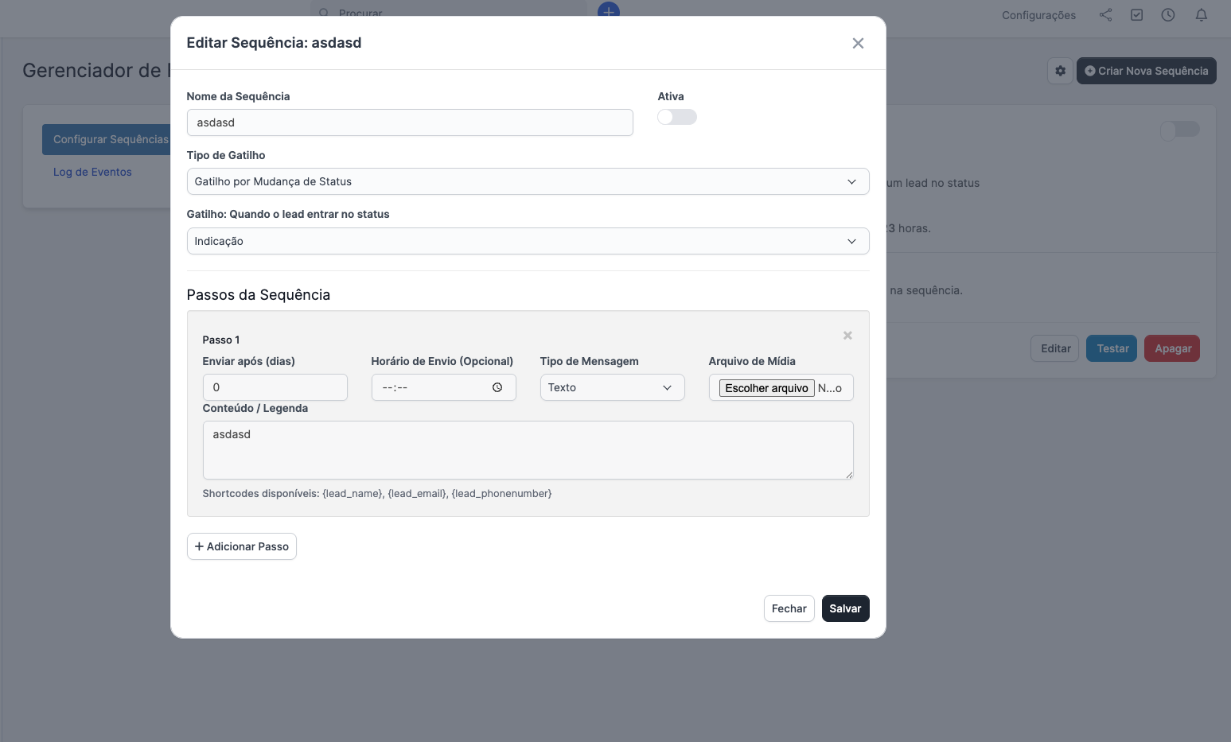The width and height of the screenshot is (1231, 742).
Task: Click the clock icon in Horário de Envio field
Action: coord(497,387)
